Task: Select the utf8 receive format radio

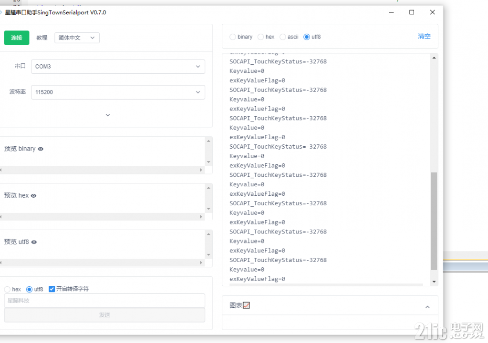Action: (x=307, y=37)
